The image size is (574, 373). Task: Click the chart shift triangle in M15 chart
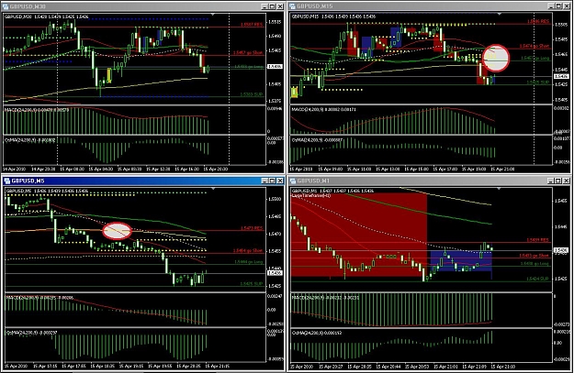pos(500,14)
